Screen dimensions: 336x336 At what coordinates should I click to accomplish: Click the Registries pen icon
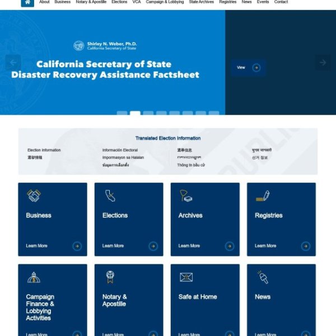tap(263, 195)
